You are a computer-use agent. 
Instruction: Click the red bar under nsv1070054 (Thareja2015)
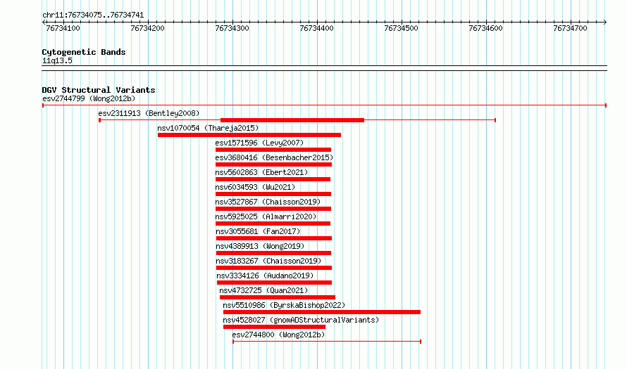tap(249, 135)
